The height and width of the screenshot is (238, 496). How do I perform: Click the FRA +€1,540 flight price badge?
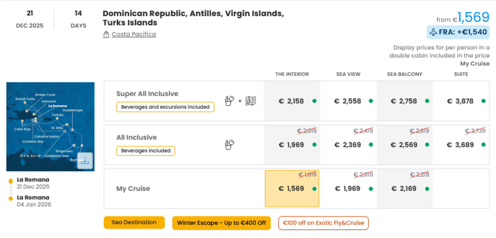458,32
